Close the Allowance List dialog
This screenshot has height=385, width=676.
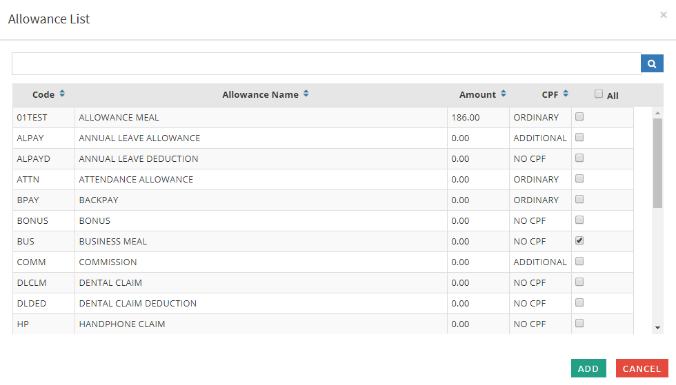pos(664,14)
